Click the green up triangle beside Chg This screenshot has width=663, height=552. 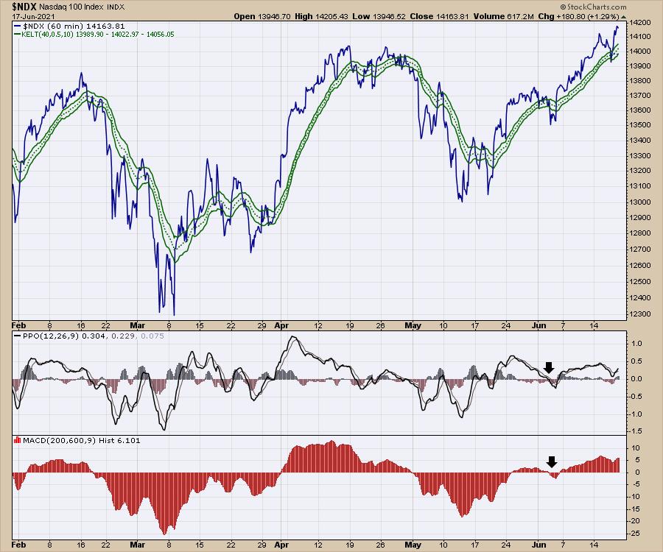point(622,15)
